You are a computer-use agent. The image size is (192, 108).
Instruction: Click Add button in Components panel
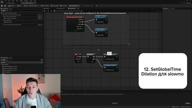pos(3,11)
